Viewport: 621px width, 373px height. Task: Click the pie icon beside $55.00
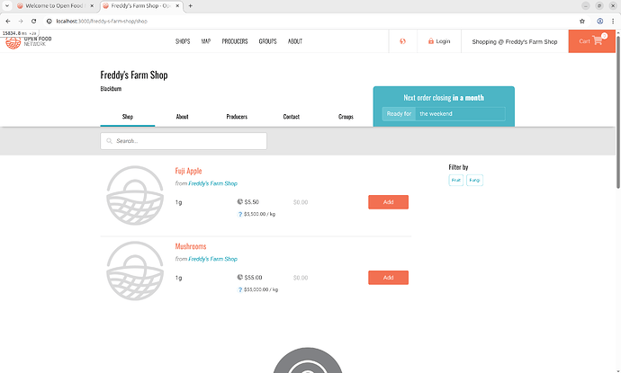click(x=239, y=277)
